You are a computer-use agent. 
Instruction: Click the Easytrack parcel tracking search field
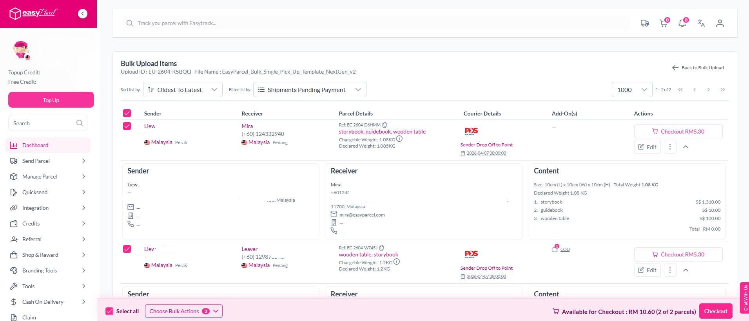coord(376,23)
